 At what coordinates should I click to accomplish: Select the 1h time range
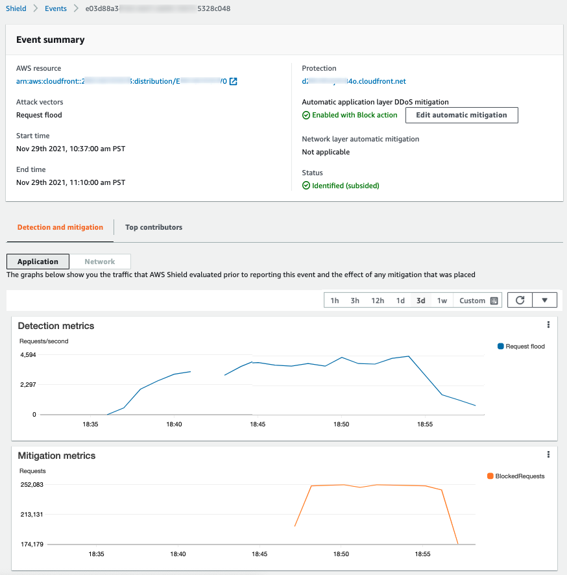[335, 300]
